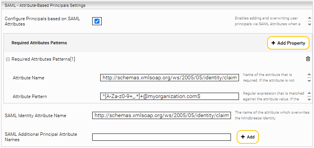Focus the Attribute Pattern regex field

coord(170,96)
